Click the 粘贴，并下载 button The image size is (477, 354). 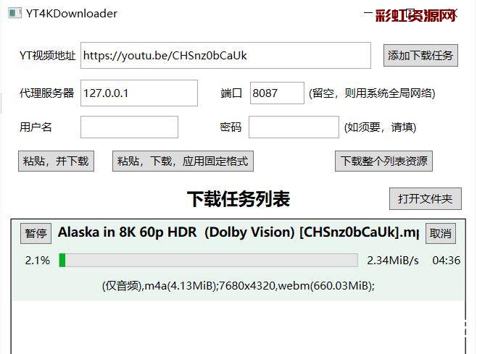56,161
